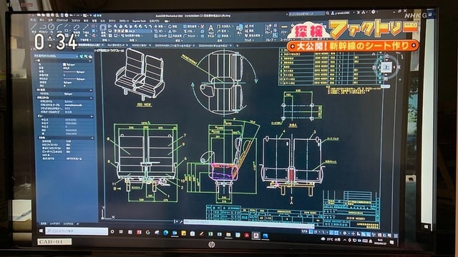458x257 pixels.
Task: Collapse the 3D Visualization section in Properties
Action: point(91,91)
